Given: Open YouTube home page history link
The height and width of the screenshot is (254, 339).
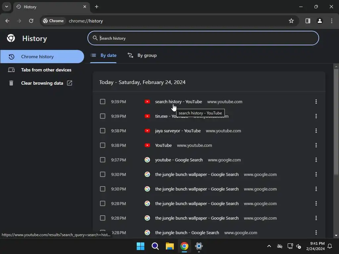Looking at the screenshot, I should (x=164, y=145).
